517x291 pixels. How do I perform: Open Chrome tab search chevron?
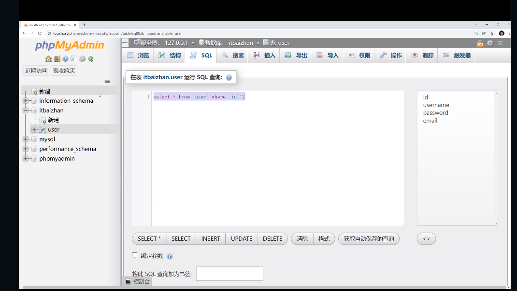click(x=475, y=24)
